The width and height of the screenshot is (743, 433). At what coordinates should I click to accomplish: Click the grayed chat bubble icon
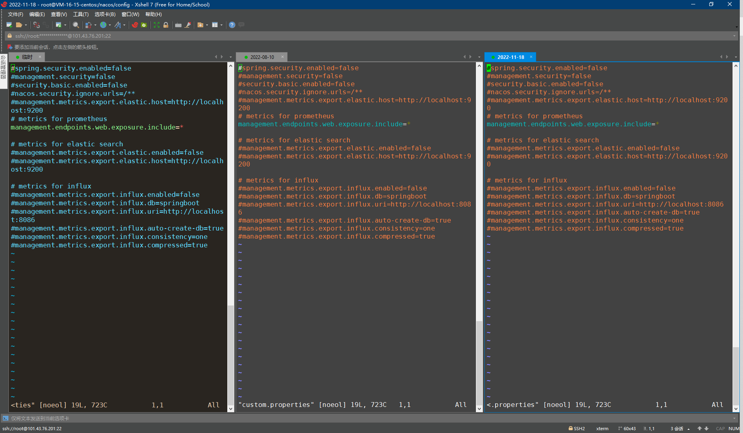241,25
